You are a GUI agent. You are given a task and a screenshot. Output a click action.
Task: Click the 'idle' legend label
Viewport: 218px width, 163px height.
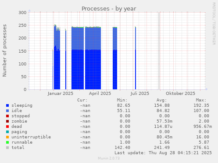click(x=17, y=111)
